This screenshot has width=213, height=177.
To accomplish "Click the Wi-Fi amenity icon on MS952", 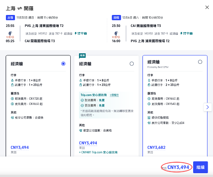I will [82, 33].
